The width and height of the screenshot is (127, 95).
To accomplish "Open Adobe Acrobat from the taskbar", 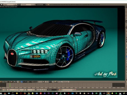I will (x=21, y=93).
